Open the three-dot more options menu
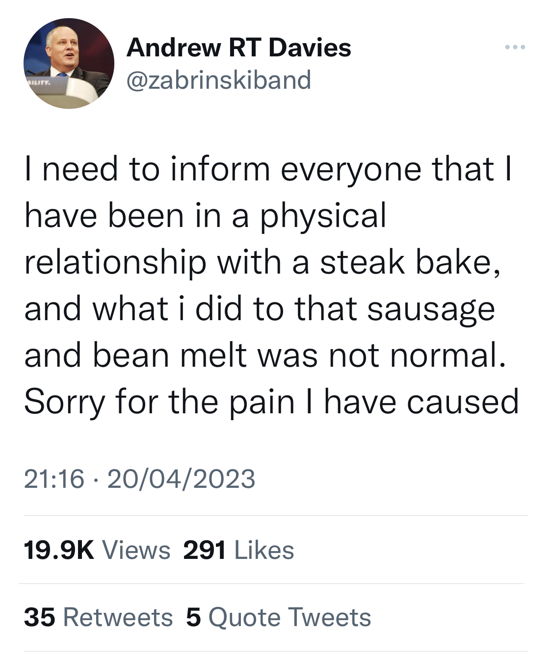The image size is (552, 655). (x=515, y=48)
